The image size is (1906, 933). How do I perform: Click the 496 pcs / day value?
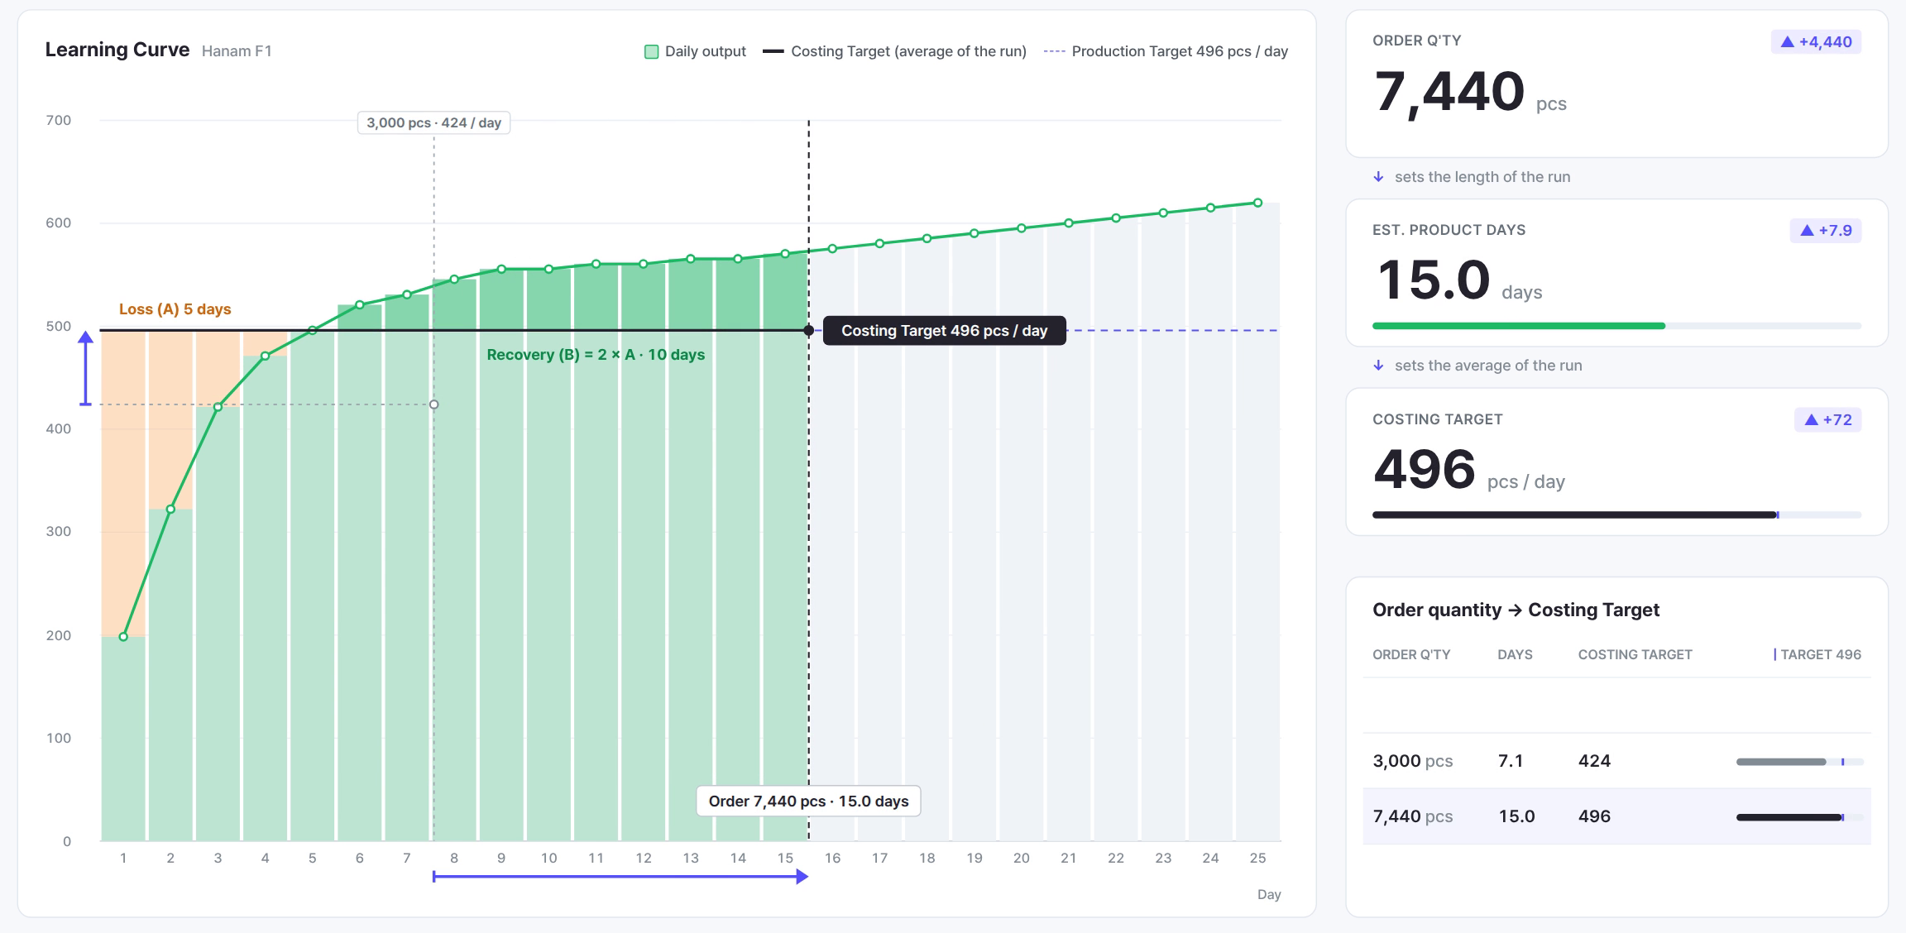pos(1424,469)
